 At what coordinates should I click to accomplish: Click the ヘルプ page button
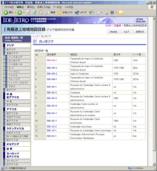[x=126, y=32]
